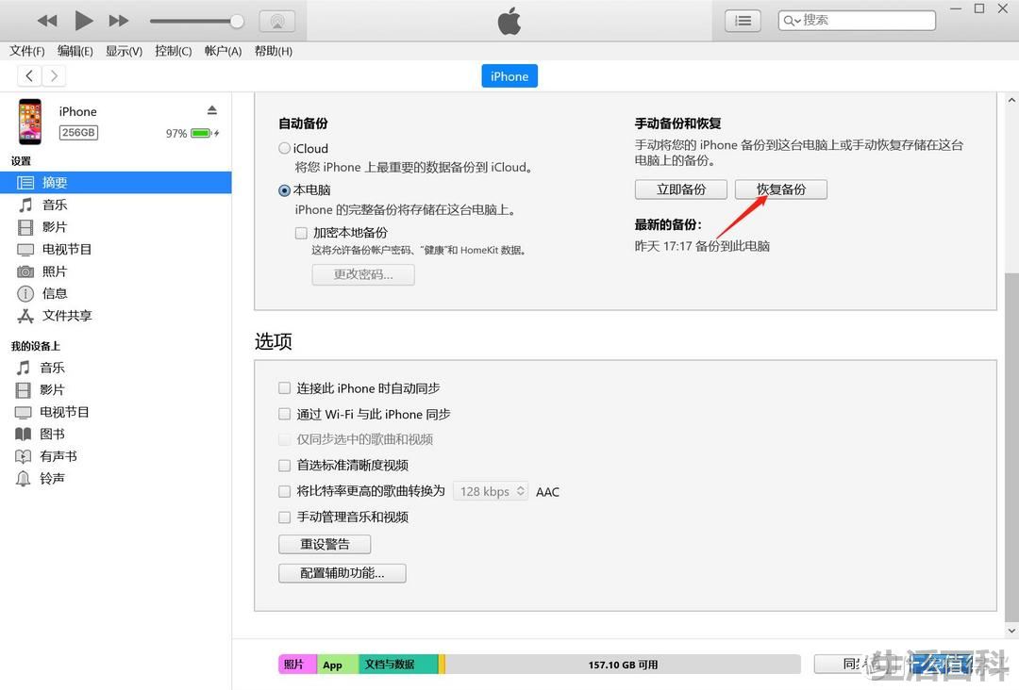Open 文件(F) menu

[26, 51]
